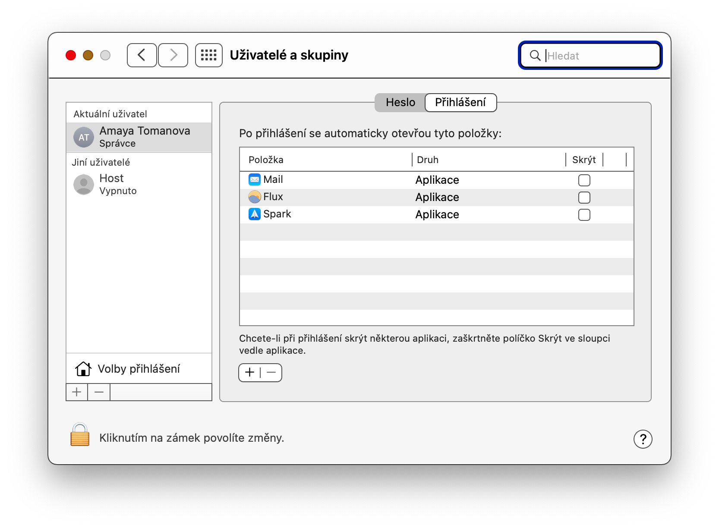Select user Amaya Tomanova in sidebar
The image size is (719, 528).
tap(139, 137)
